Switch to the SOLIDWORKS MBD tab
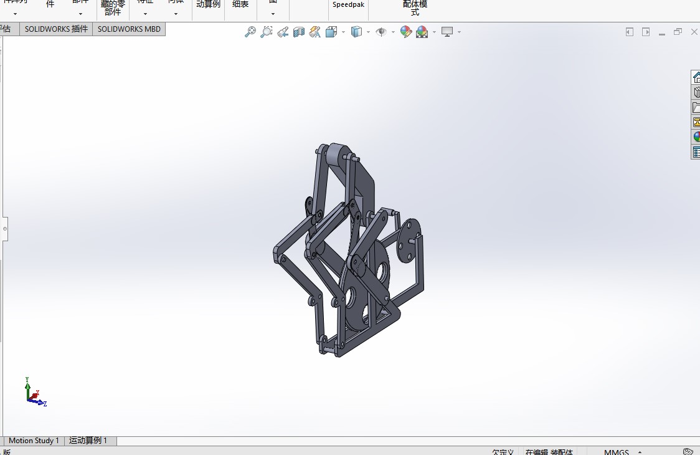This screenshot has width=700, height=455. 129,29
